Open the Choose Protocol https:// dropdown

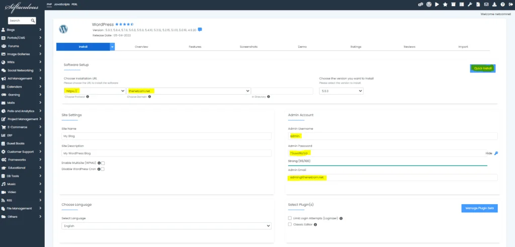point(95,91)
